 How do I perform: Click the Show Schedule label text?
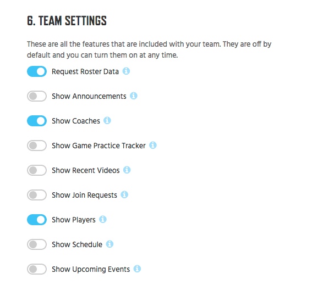click(77, 244)
